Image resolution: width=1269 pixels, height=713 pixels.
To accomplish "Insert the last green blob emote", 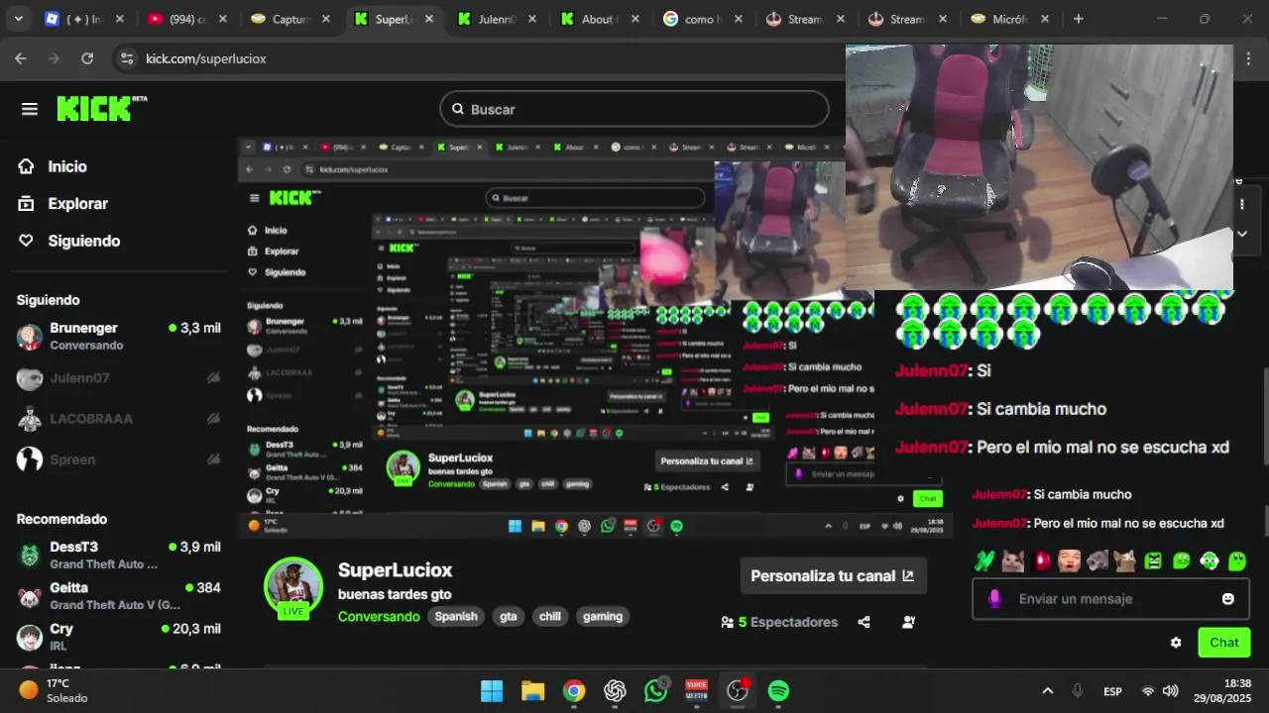I will point(1237,560).
